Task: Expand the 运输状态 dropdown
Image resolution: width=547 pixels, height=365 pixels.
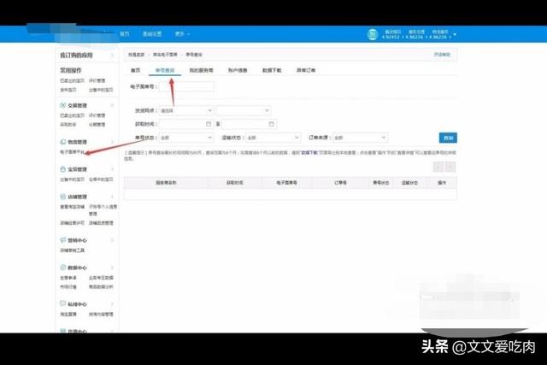Action: coord(272,138)
